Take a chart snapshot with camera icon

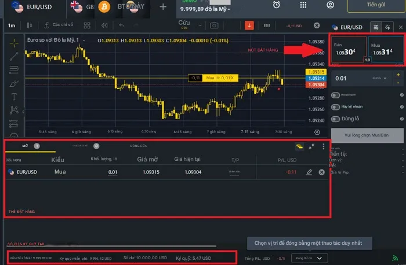coord(214,25)
